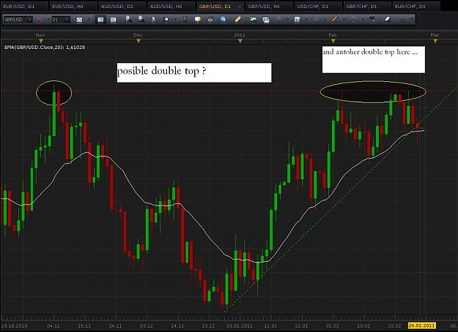Click the note with lightning bolt icon
This screenshot has height=332, width=458.
coord(198,20)
